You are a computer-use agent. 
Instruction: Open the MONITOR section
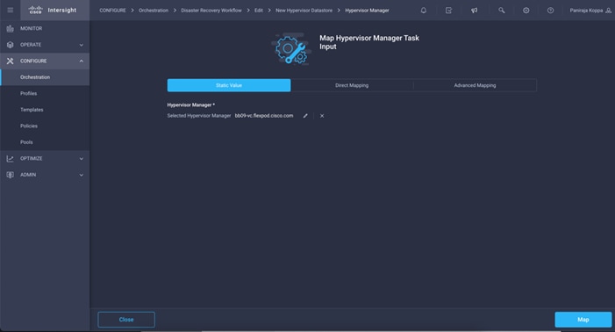[x=45, y=28]
